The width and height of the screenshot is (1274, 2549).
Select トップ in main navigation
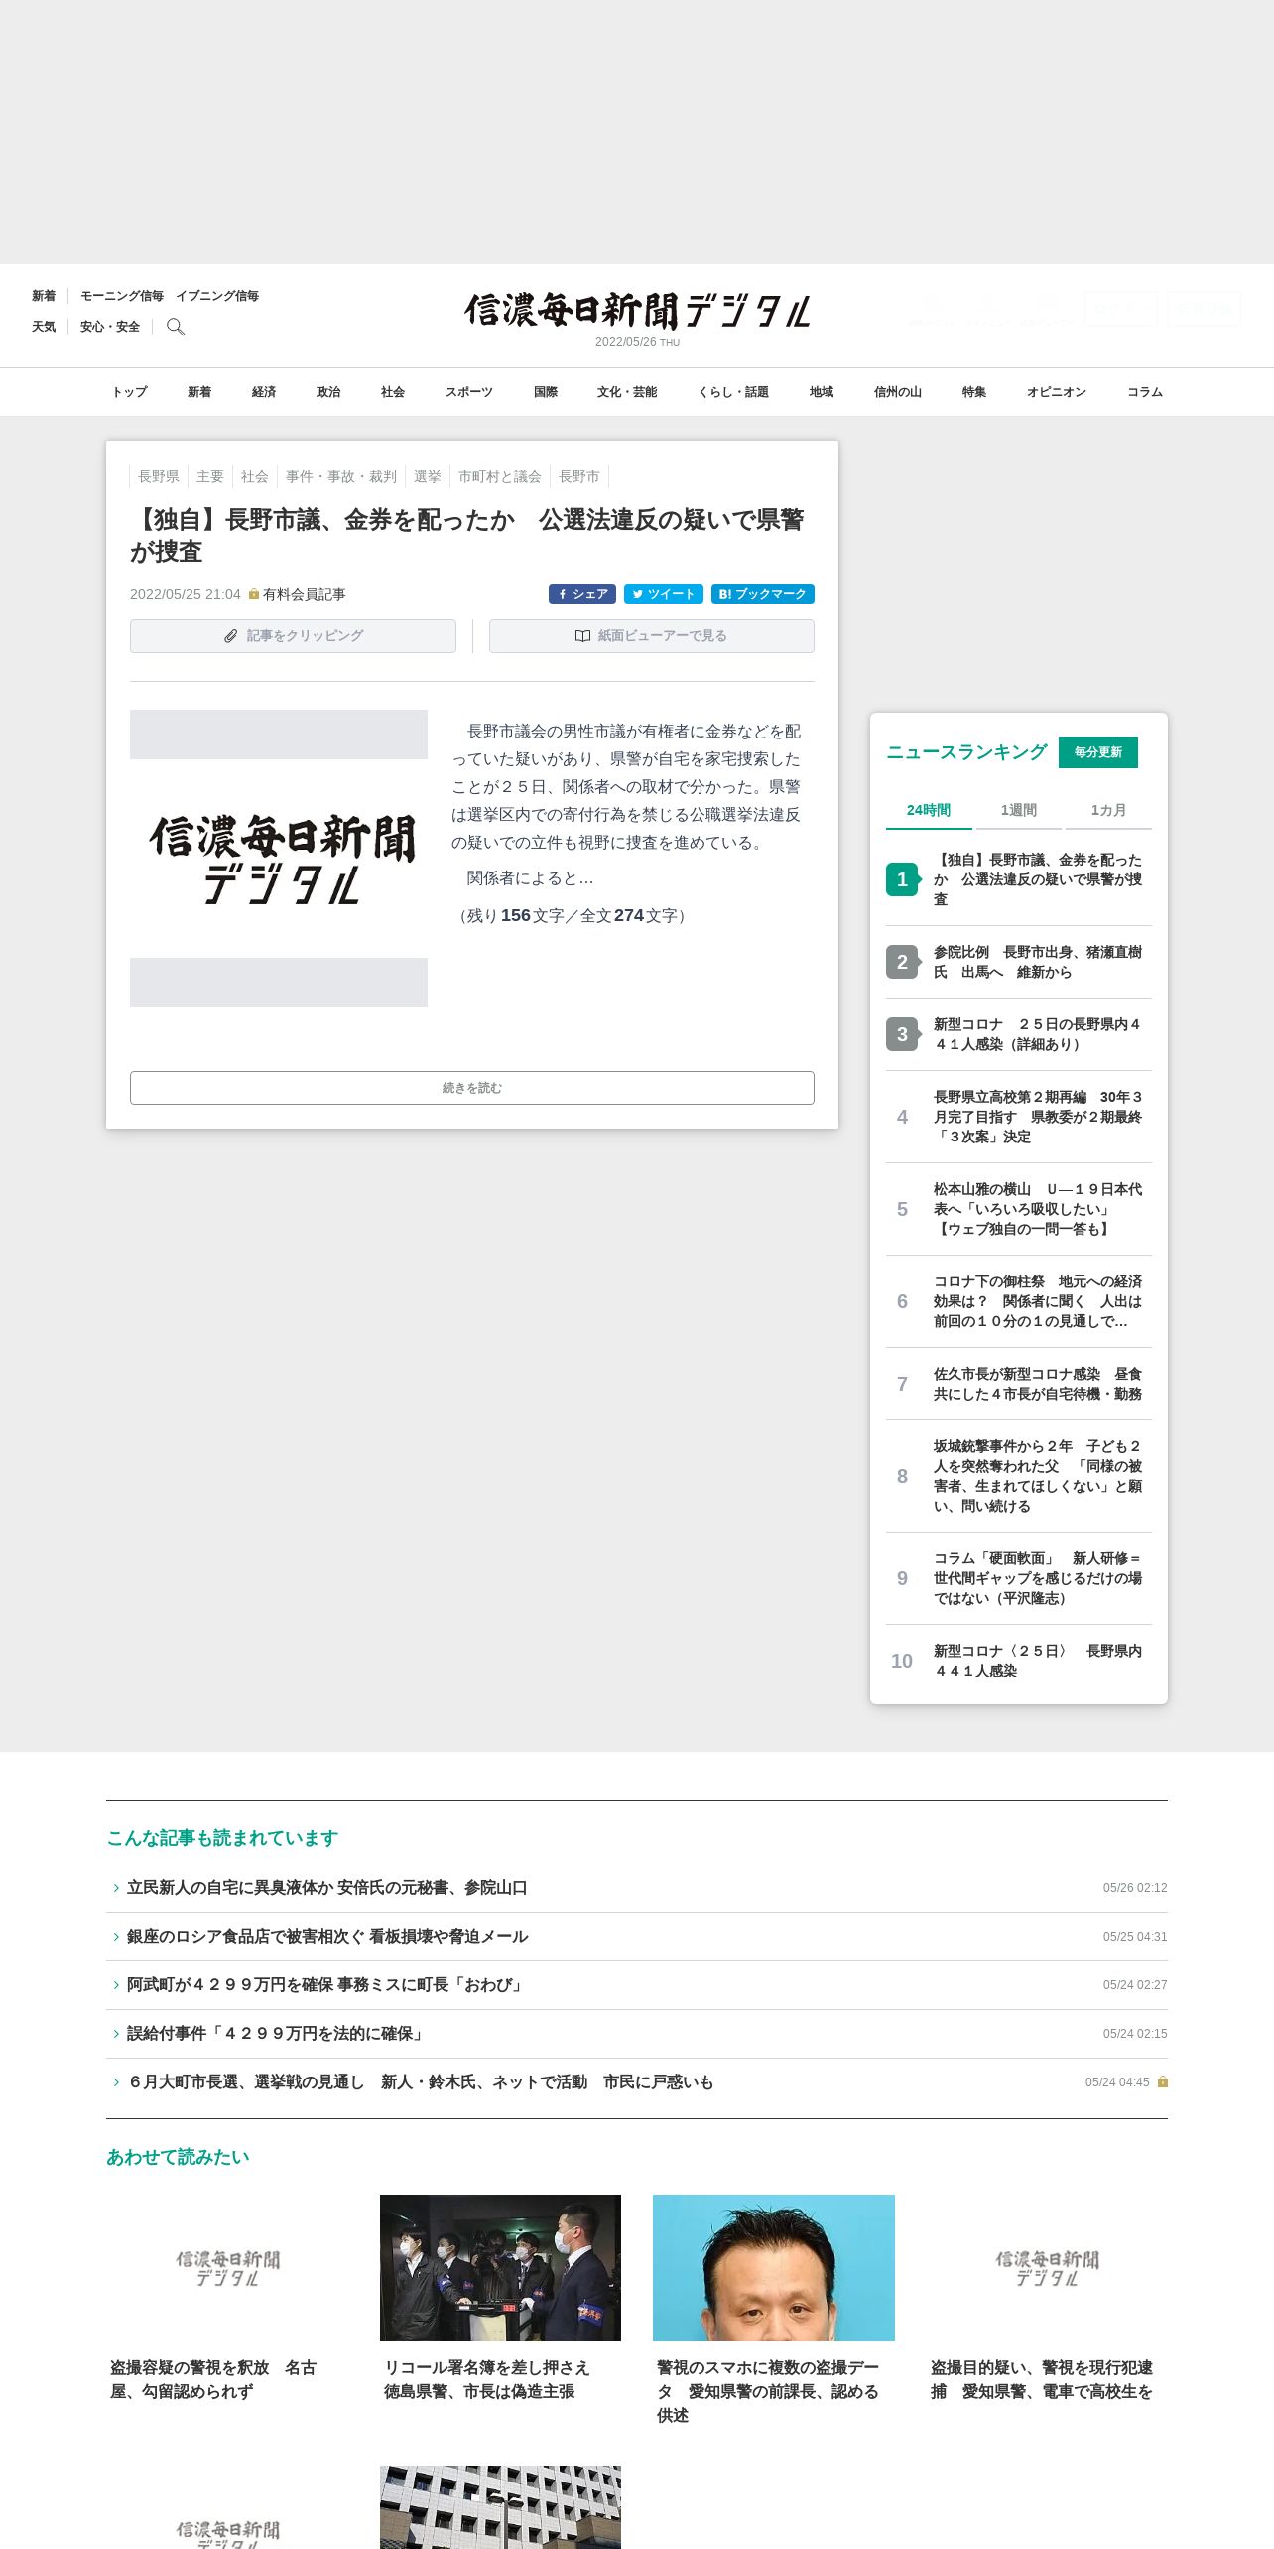130,392
